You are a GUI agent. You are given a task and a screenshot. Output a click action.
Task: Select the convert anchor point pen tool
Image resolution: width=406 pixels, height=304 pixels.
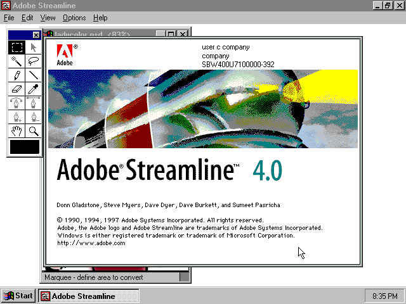tap(16, 103)
